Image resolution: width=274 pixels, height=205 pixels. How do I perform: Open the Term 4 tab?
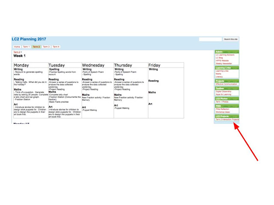(56, 47)
